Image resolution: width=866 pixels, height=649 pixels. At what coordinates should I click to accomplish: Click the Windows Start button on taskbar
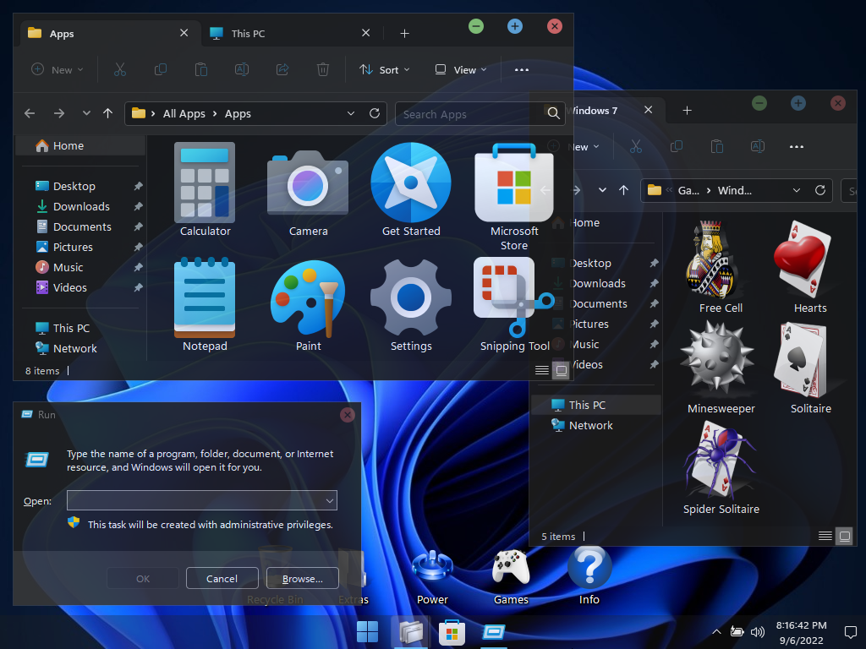coord(367,632)
